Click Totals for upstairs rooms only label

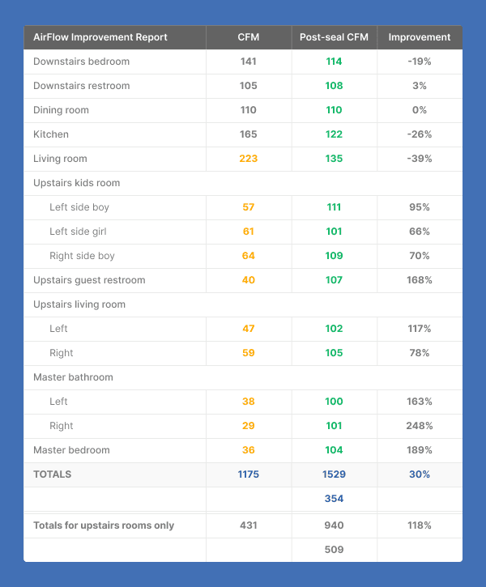pos(104,525)
